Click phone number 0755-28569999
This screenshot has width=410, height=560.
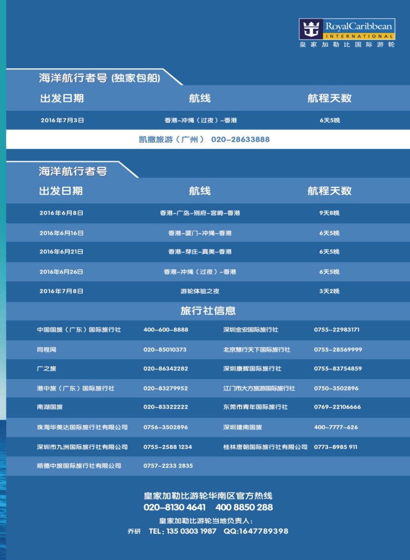[338, 350]
